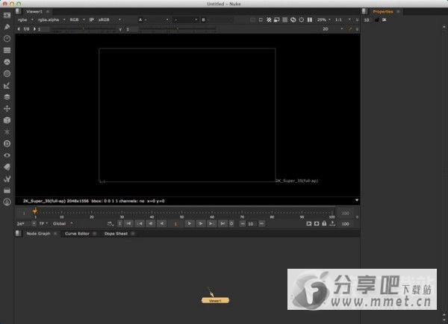
Task: Click the gain slider in viewer
Action: [x=84, y=29]
